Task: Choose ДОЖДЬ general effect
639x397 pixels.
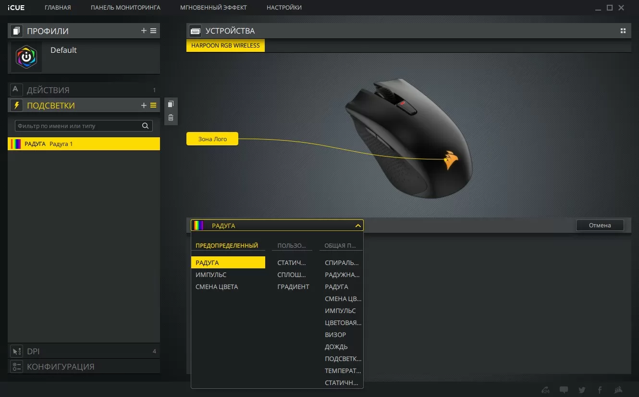Action: (x=336, y=347)
